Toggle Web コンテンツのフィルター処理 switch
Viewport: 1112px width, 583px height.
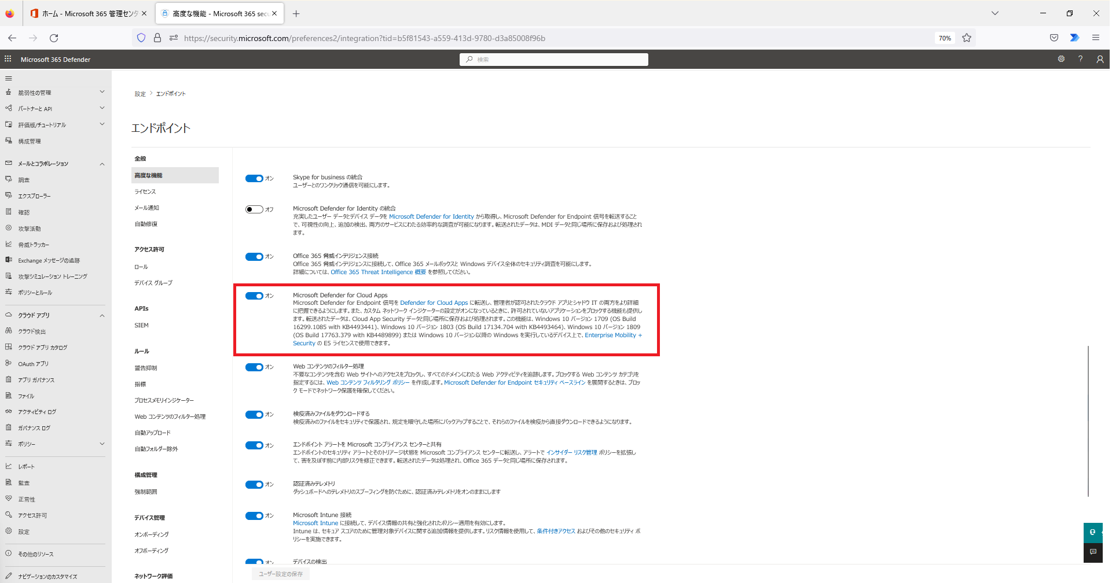coord(254,367)
